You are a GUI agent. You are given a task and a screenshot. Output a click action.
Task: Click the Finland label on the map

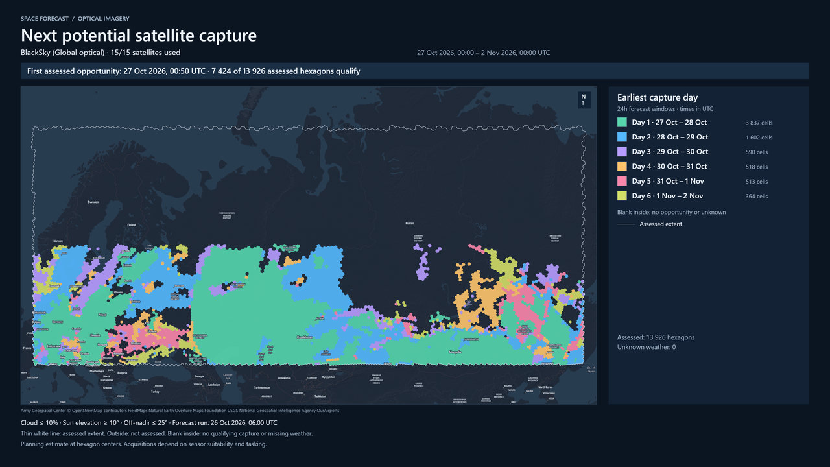(x=132, y=225)
